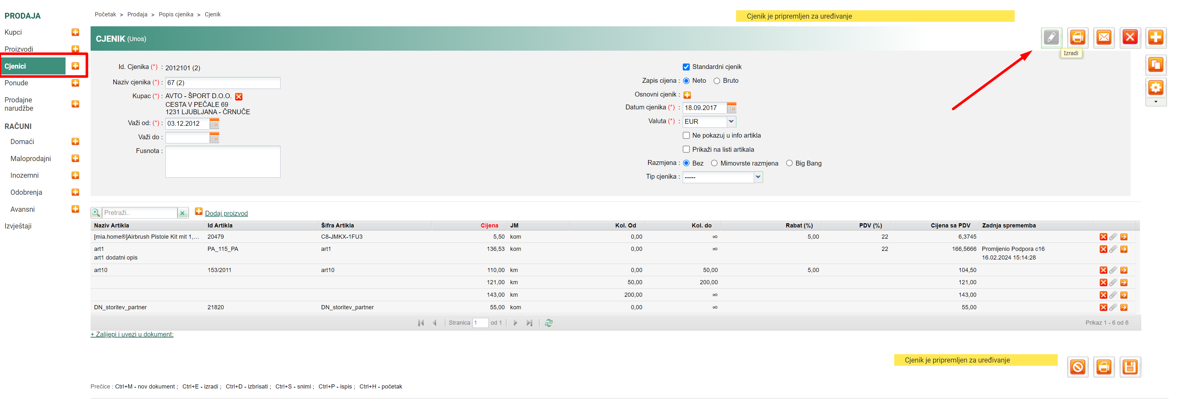Click the Dodaj proizvod link
1184x410 pixels.
pyautogui.click(x=226, y=213)
